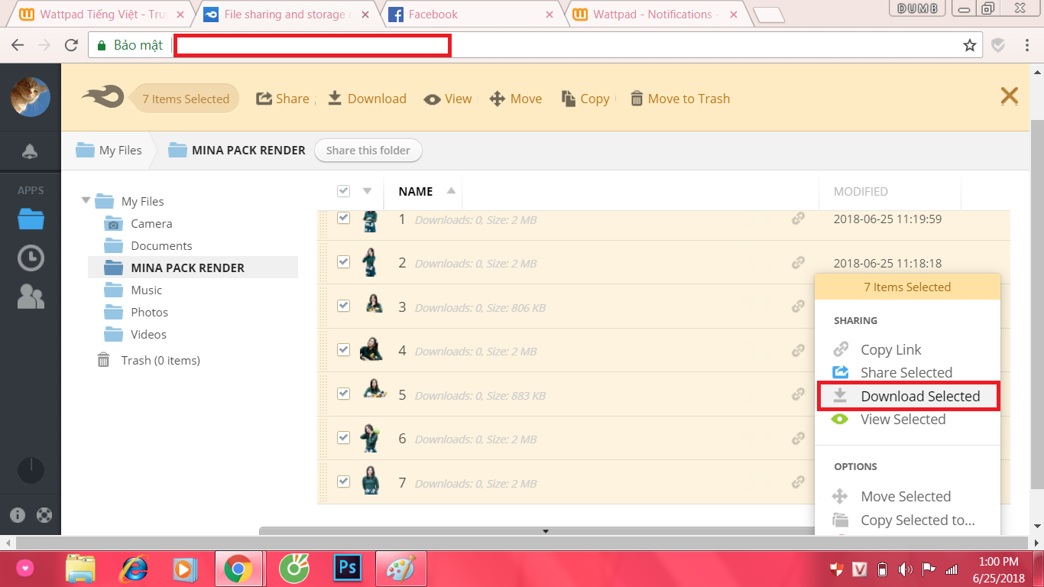Click link icon for file 3
The image size is (1044, 587).
click(798, 306)
